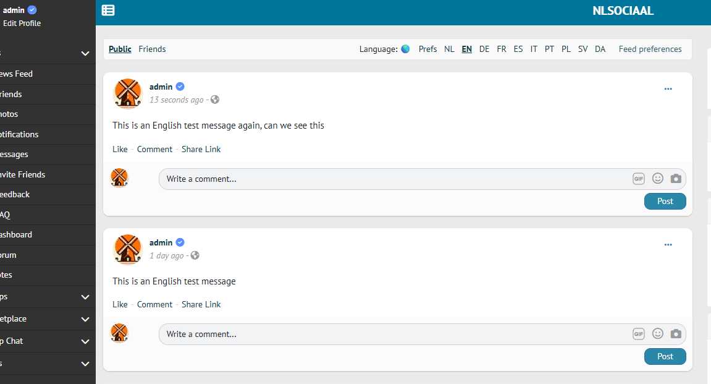
Task: Expand the Chat section in sidebar
Action: click(85, 341)
